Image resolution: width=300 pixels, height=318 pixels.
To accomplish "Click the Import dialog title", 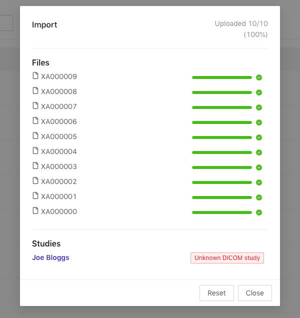I will click(44, 24).
